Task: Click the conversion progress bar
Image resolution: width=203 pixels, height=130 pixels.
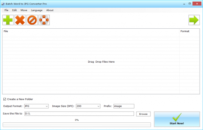Action: (x=77, y=125)
